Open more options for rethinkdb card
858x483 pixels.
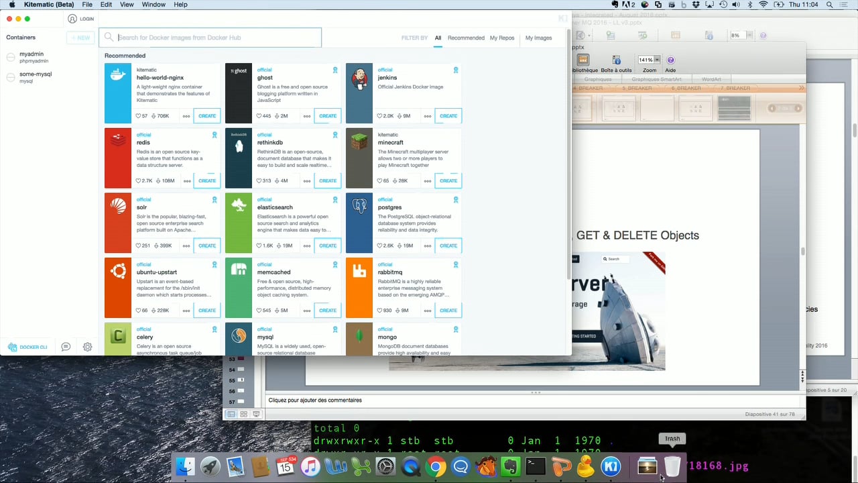point(307,181)
